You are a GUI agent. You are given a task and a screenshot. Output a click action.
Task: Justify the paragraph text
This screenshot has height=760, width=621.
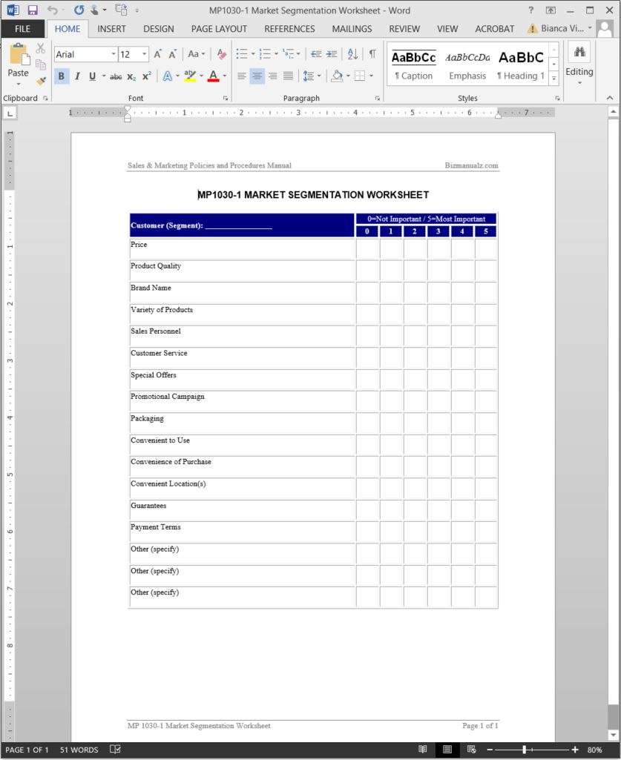[288, 76]
